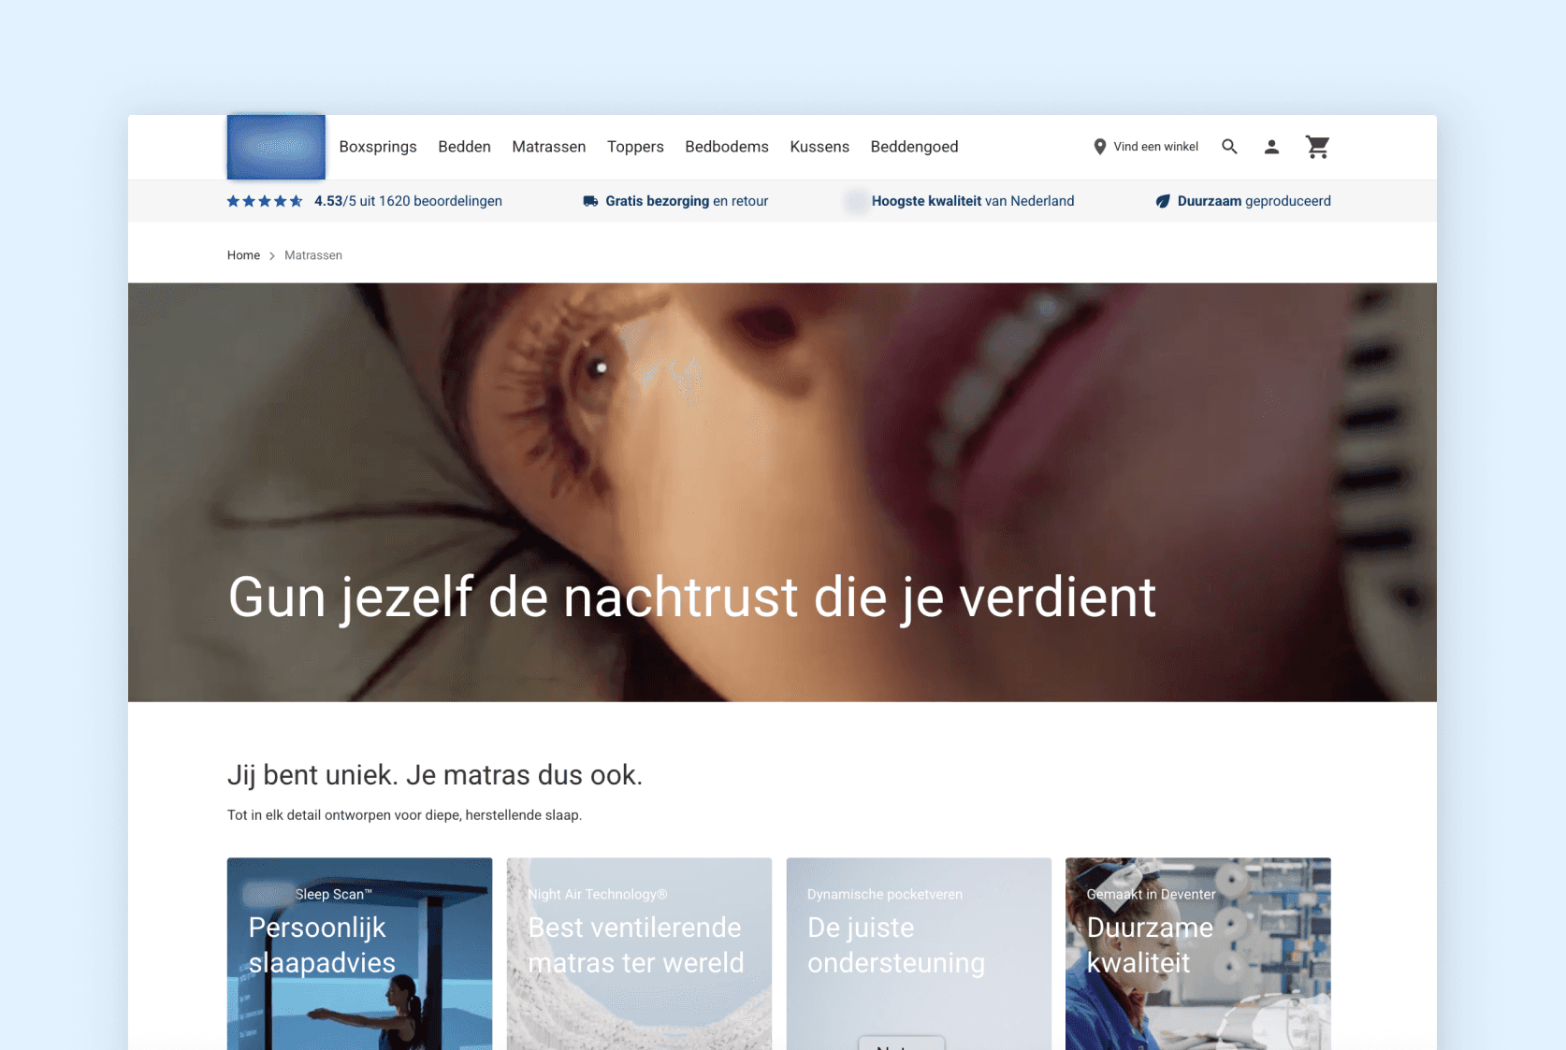Open the shopping cart
Screen dimensions: 1566x1050
click(x=1317, y=147)
